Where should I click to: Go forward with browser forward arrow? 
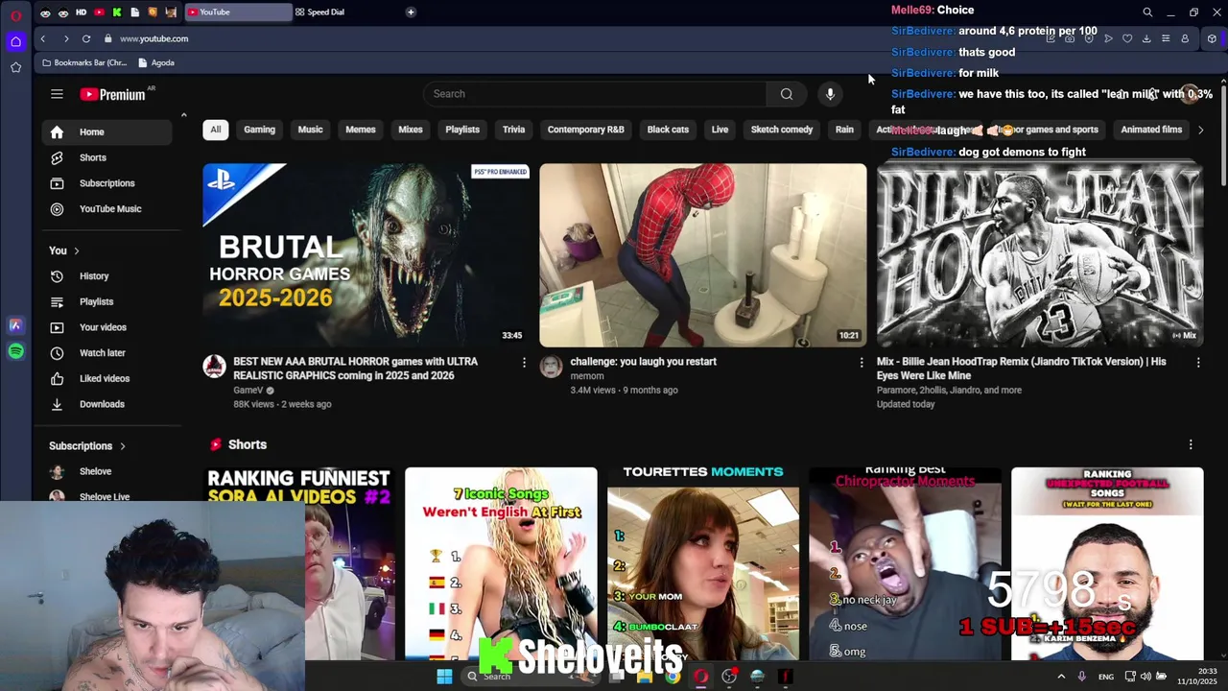coord(65,39)
